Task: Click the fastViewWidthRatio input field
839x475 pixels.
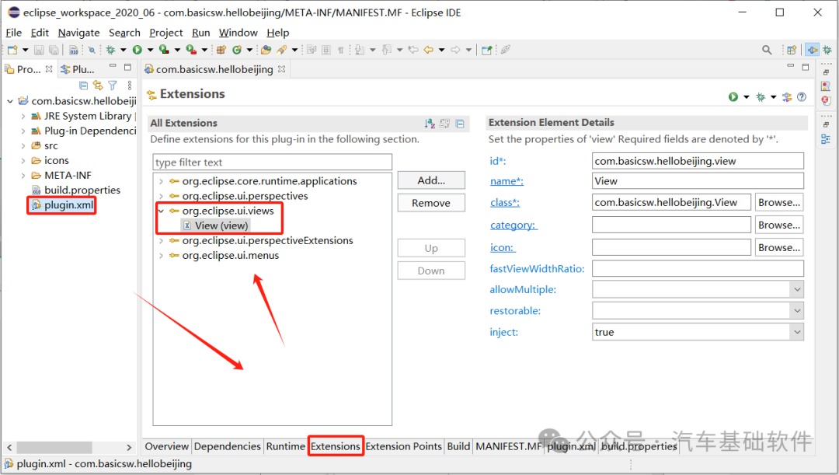Action: [x=698, y=269]
